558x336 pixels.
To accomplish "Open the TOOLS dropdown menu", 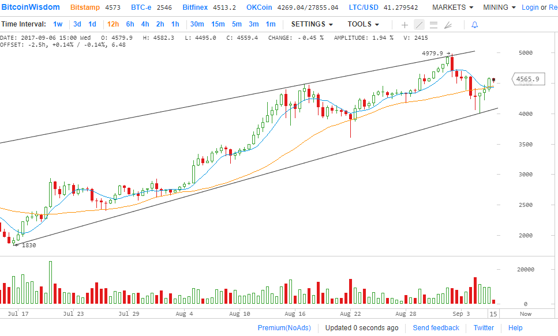I will pos(363,24).
